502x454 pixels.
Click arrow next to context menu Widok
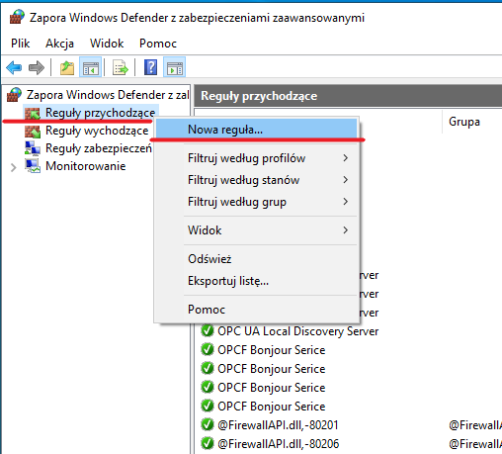[345, 230]
